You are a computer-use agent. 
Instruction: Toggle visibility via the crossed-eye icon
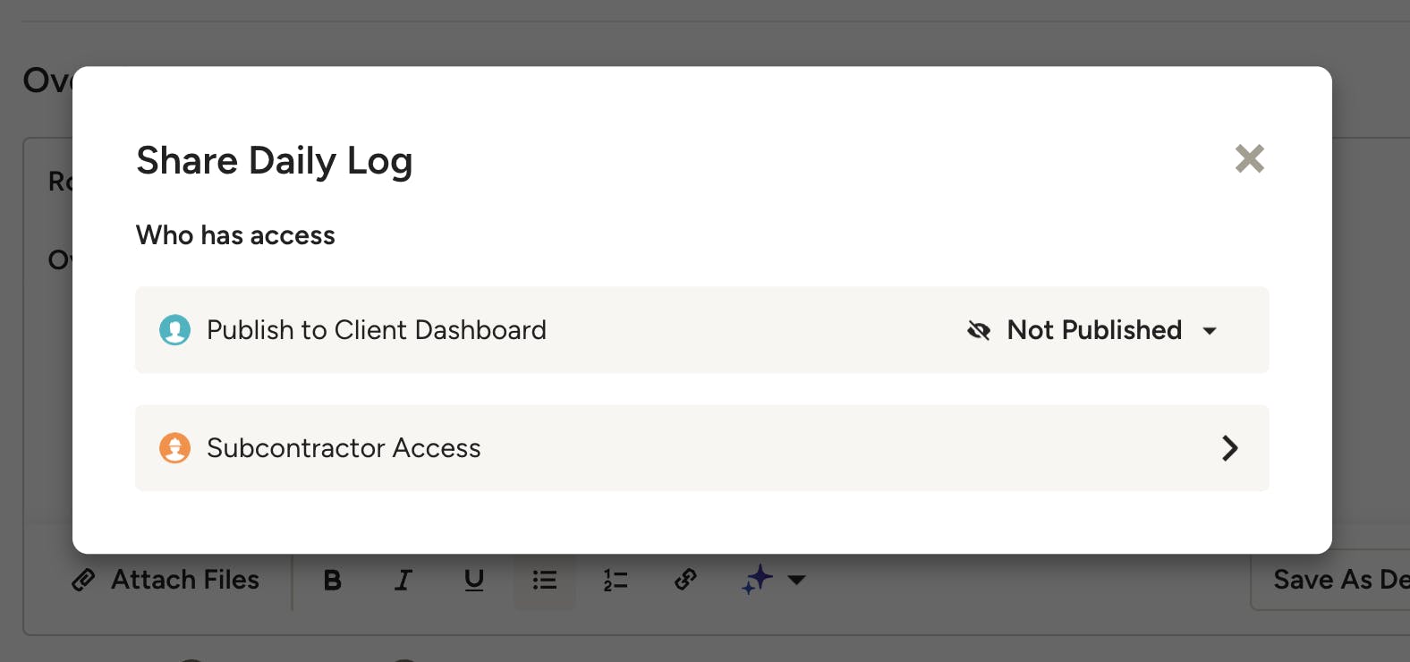(x=980, y=330)
